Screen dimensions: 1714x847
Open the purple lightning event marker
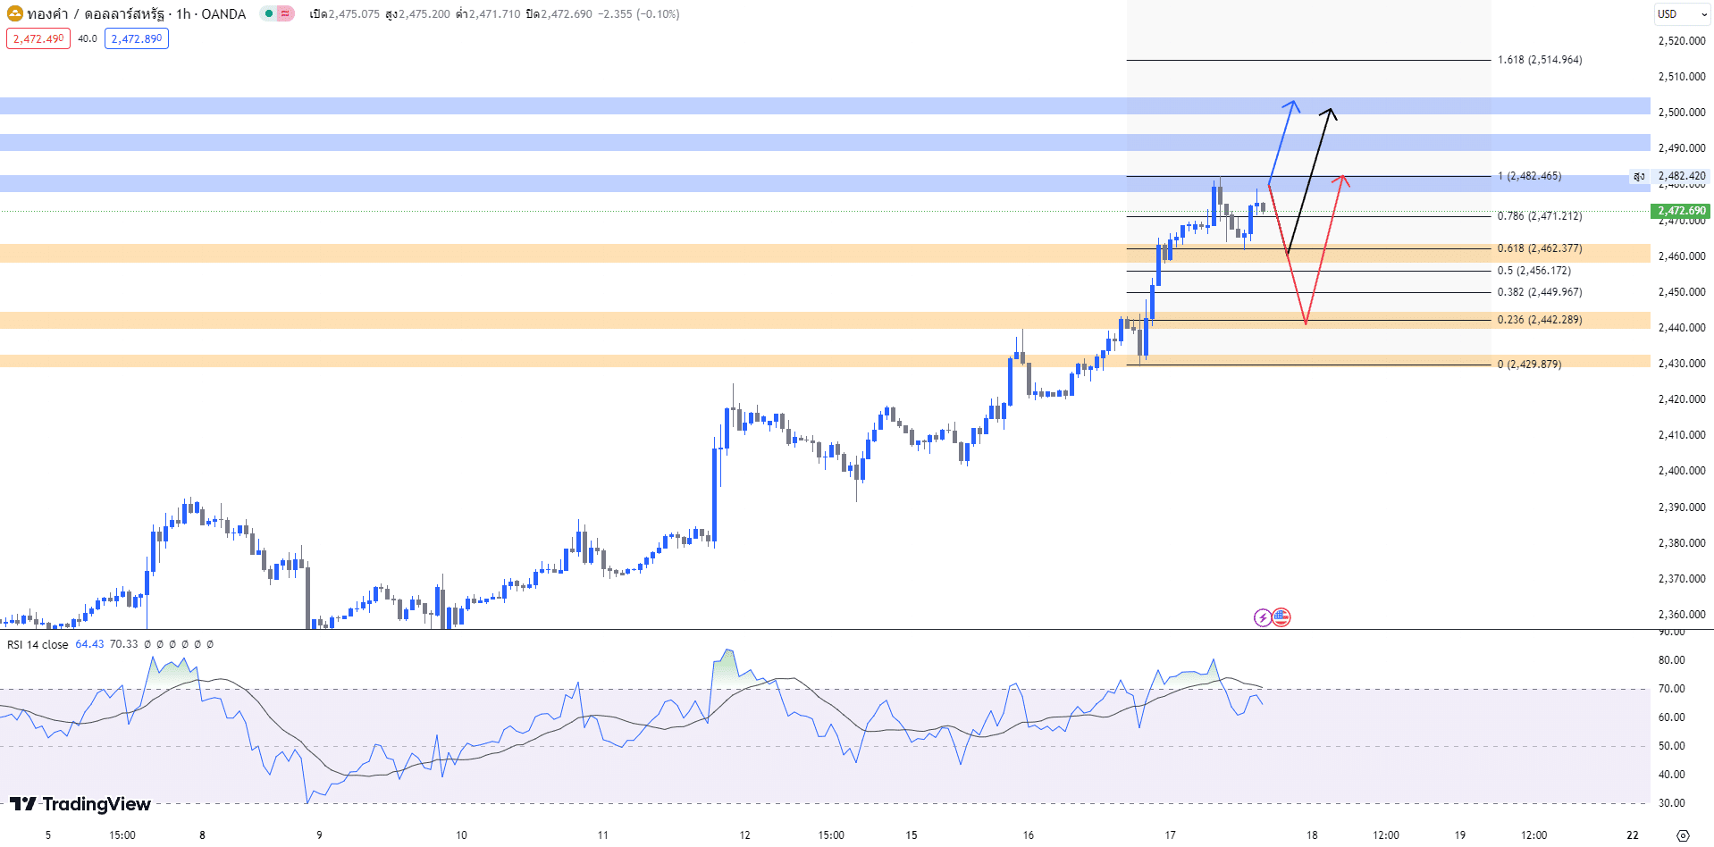pyautogui.click(x=1263, y=617)
